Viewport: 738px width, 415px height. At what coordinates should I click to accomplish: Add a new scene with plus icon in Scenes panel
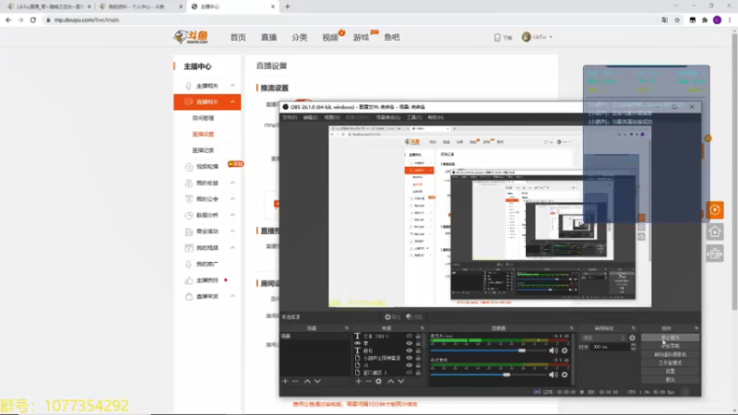pyautogui.click(x=285, y=381)
